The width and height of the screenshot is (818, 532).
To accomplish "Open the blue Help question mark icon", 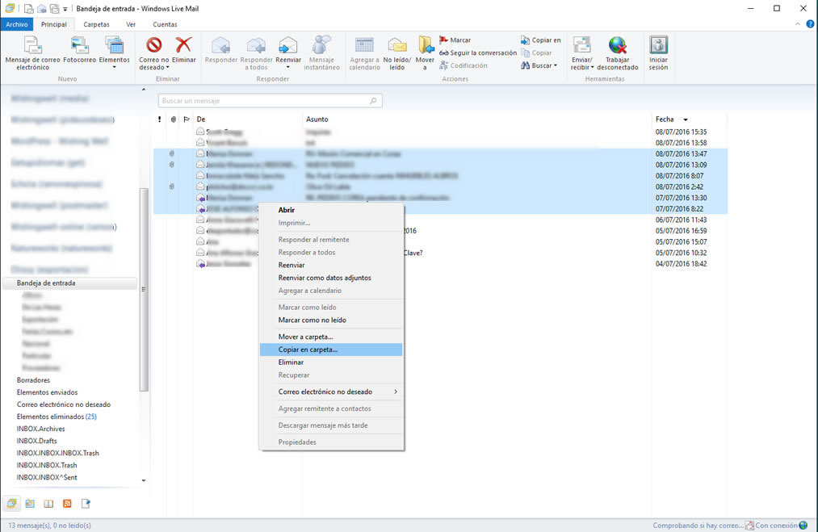I will (810, 24).
